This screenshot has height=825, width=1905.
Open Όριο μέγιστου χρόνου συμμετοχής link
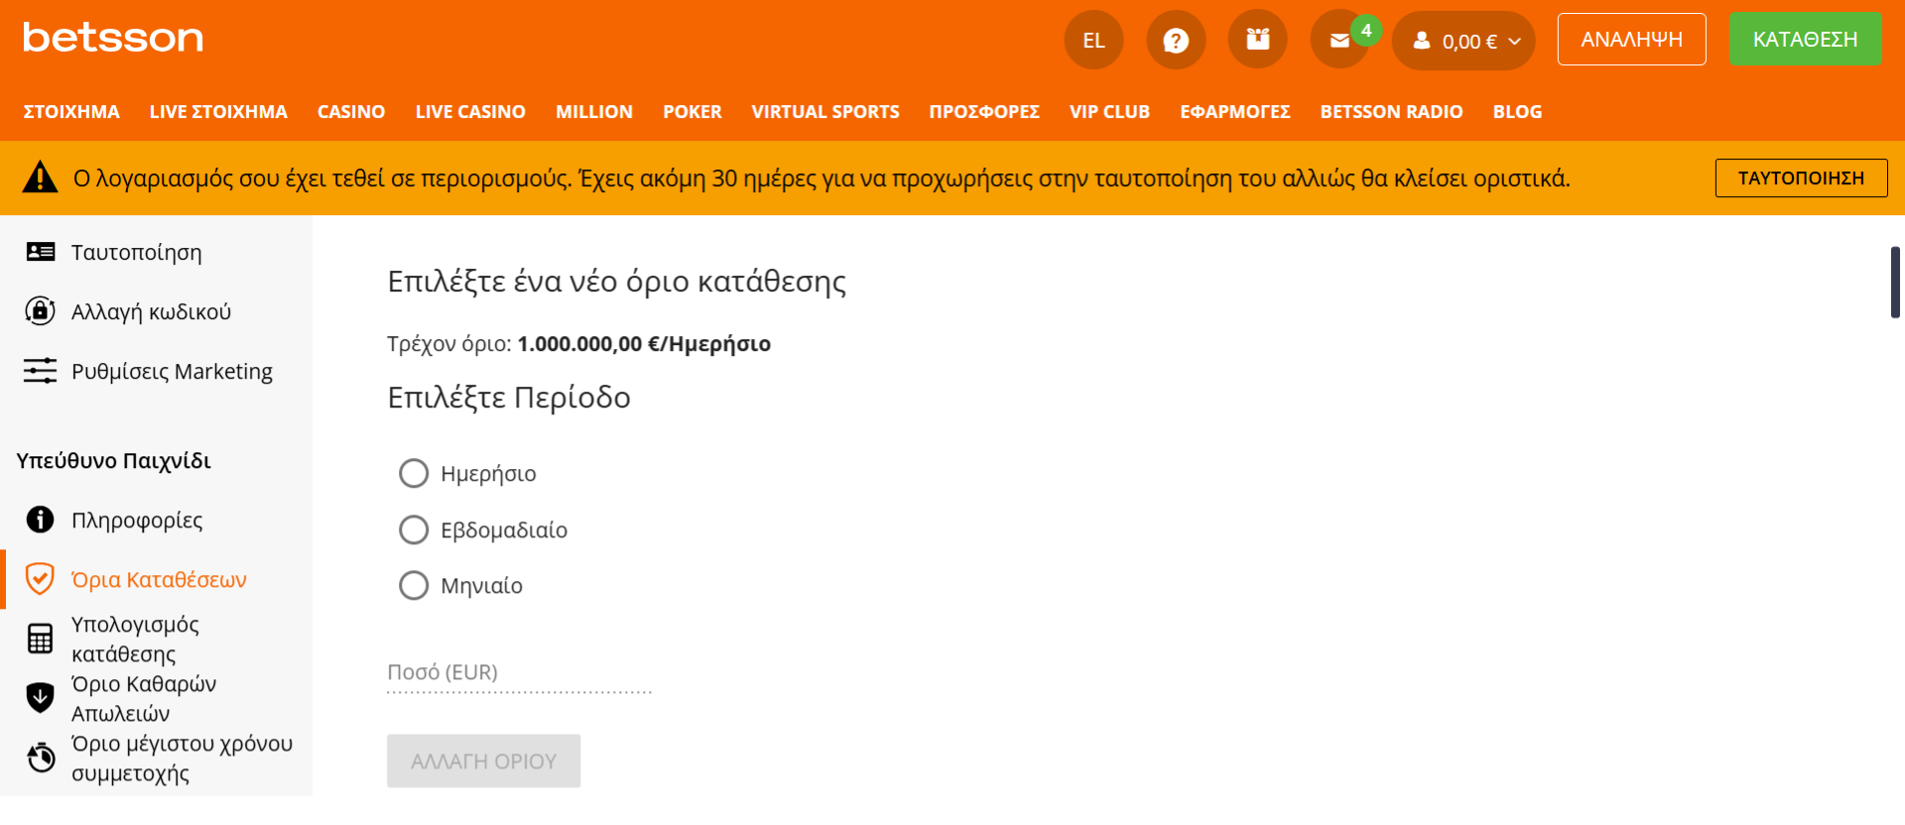pos(182,758)
